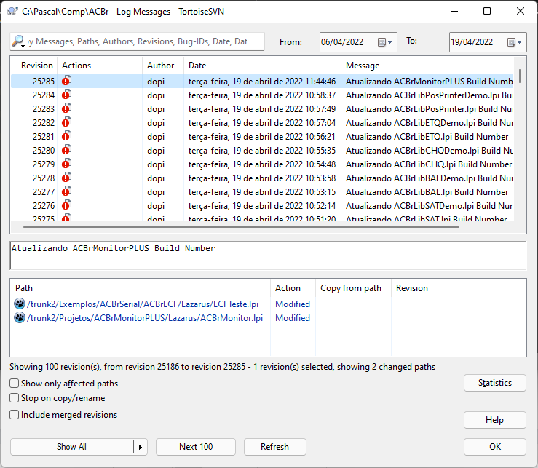
Task: Click the TortoiseSVN turtle title bar icon
Action: pyautogui.click(x=12, y=12)
